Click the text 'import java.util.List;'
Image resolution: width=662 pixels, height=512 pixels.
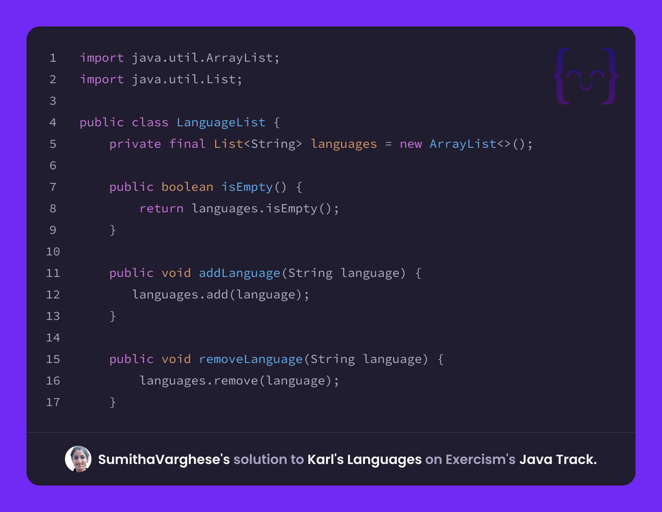click(161, 79)
